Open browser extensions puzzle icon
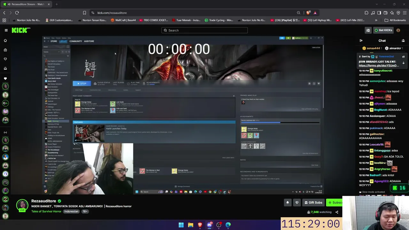This screenshot has width=409, height=230. pyautogui.click(x=366, y=13)
